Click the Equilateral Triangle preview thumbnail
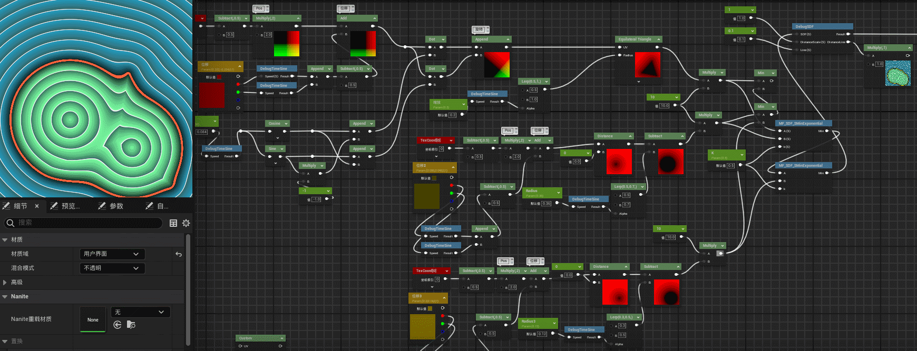This screenshot has height=351, width=917. pos(648,65)
